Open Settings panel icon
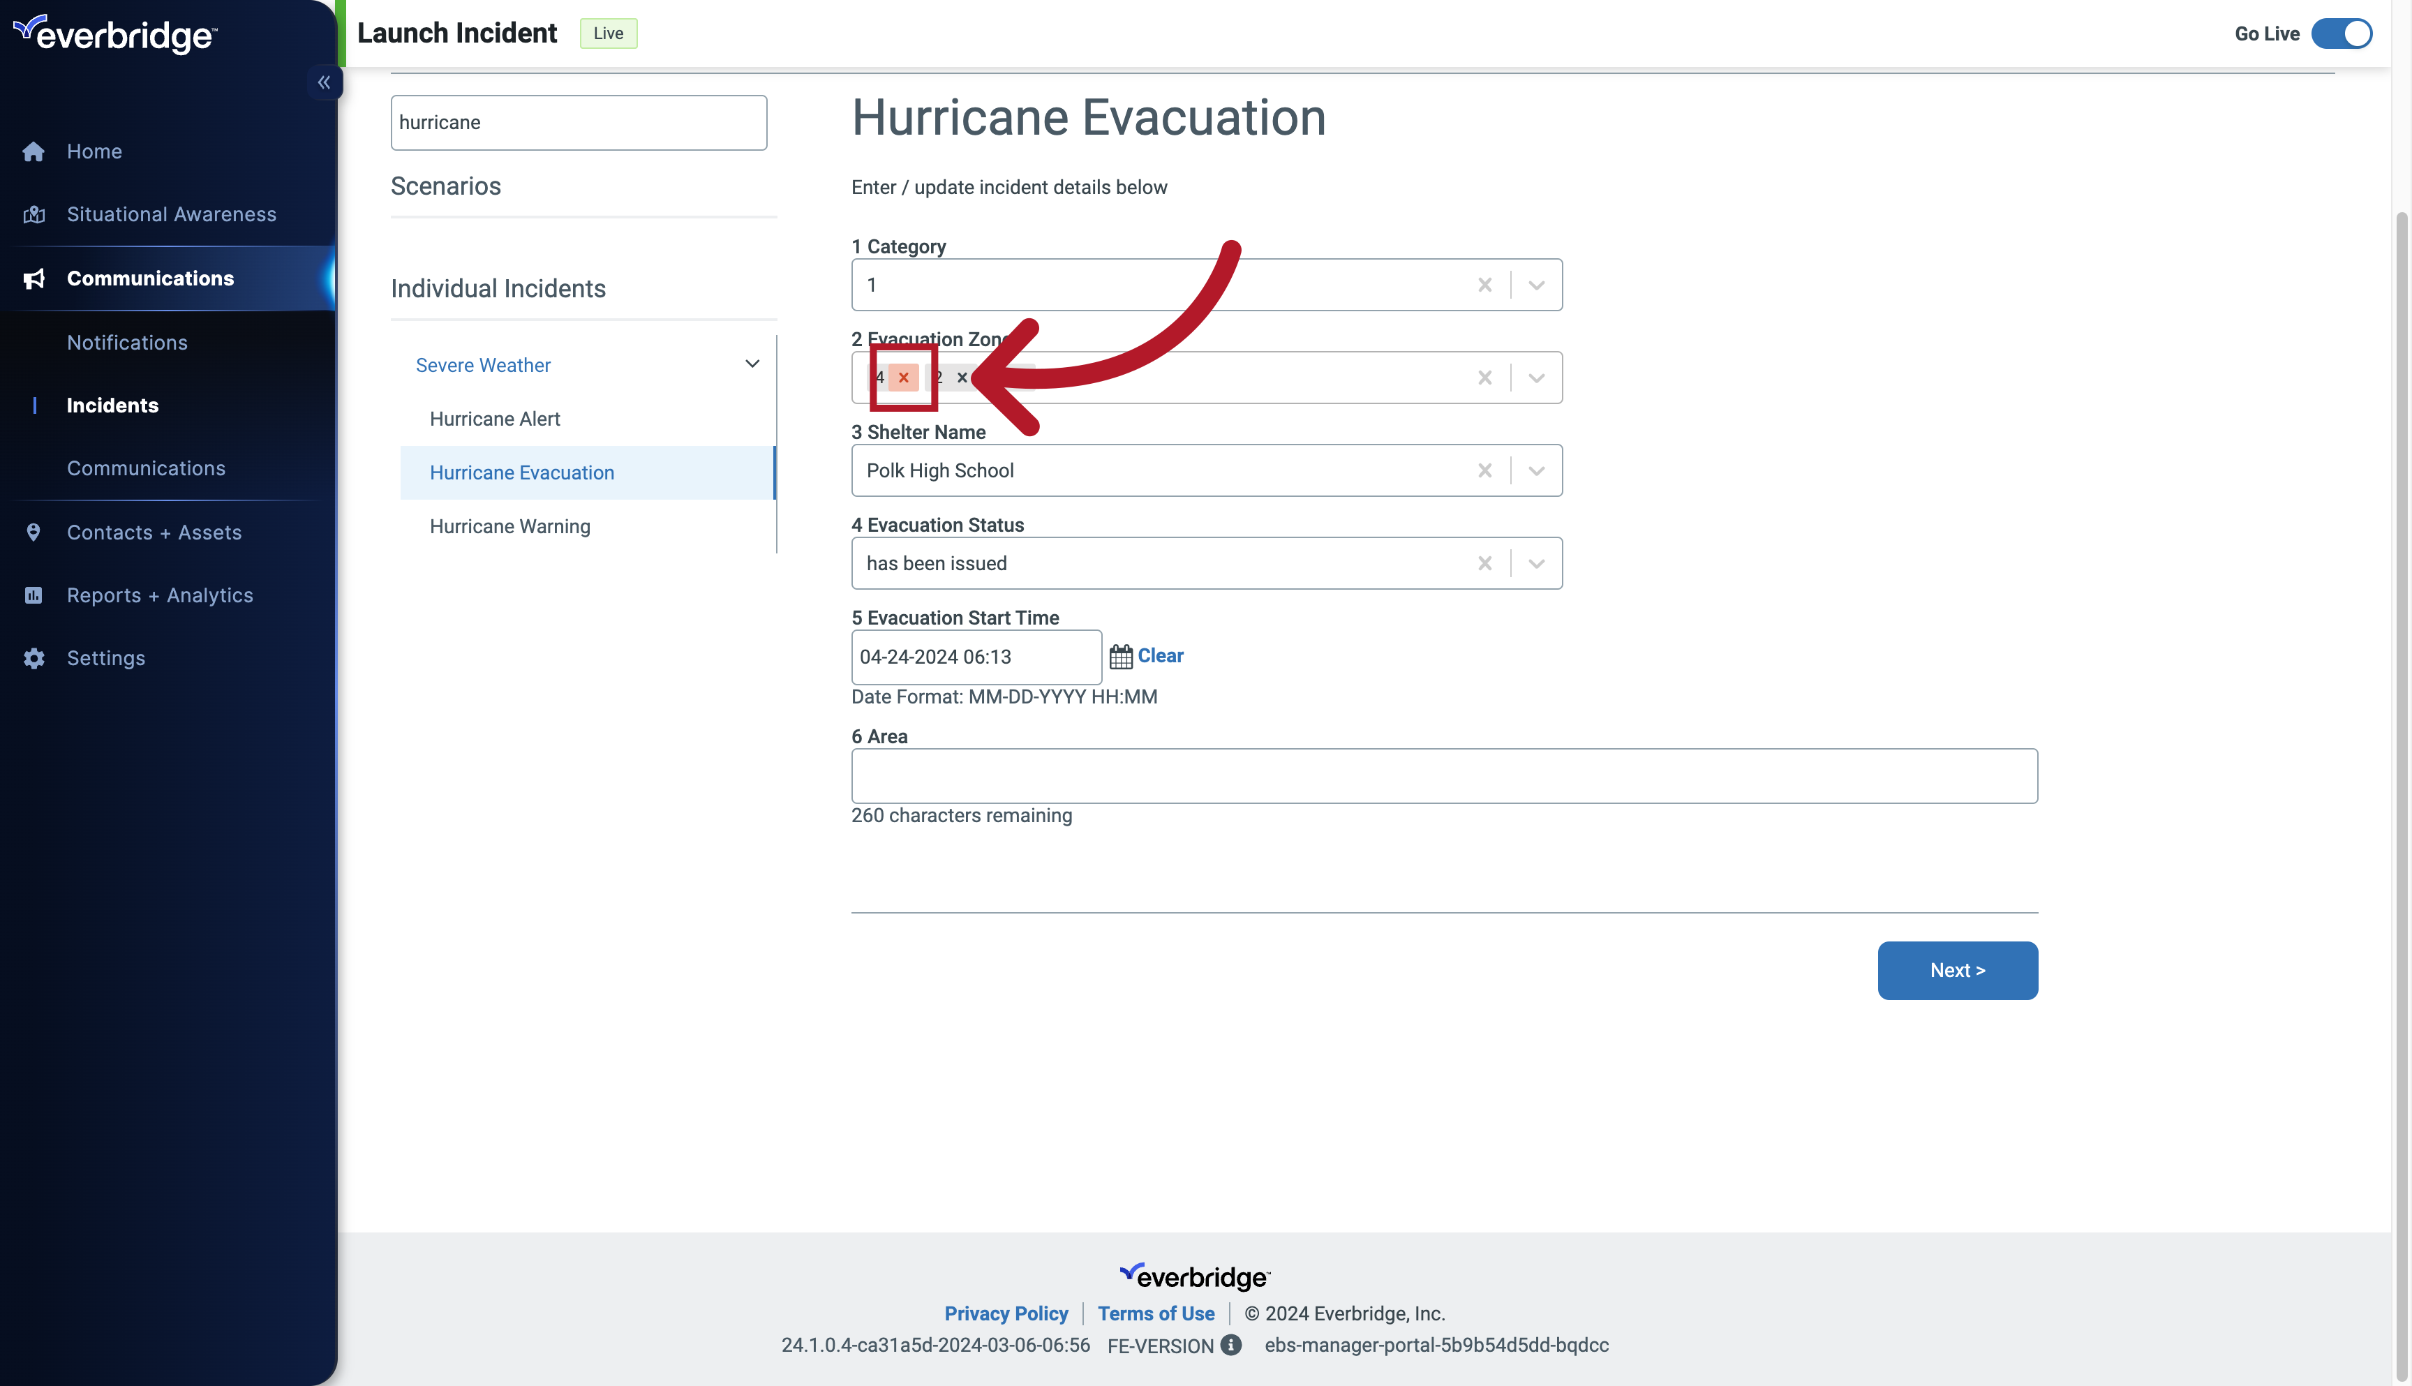Screen dimensions: 2412x1386 33,657
